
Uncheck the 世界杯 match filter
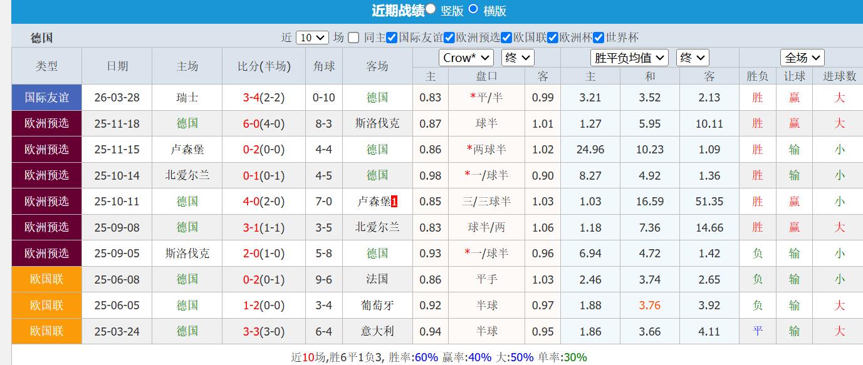597,38
